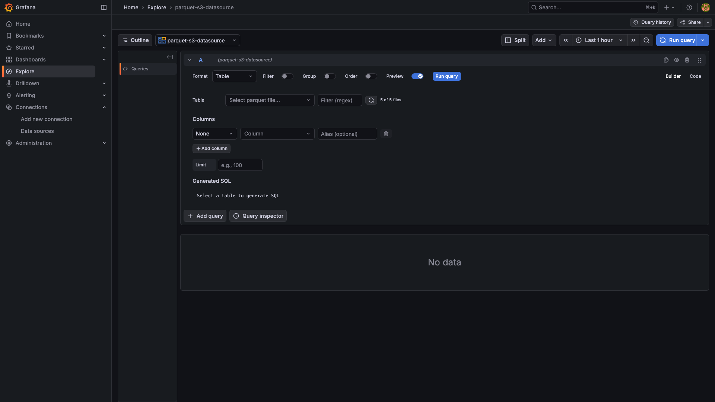The width and height of the screenshot is (715, 402).
Task: Open the Format Table dropdown
Action: 234,76
